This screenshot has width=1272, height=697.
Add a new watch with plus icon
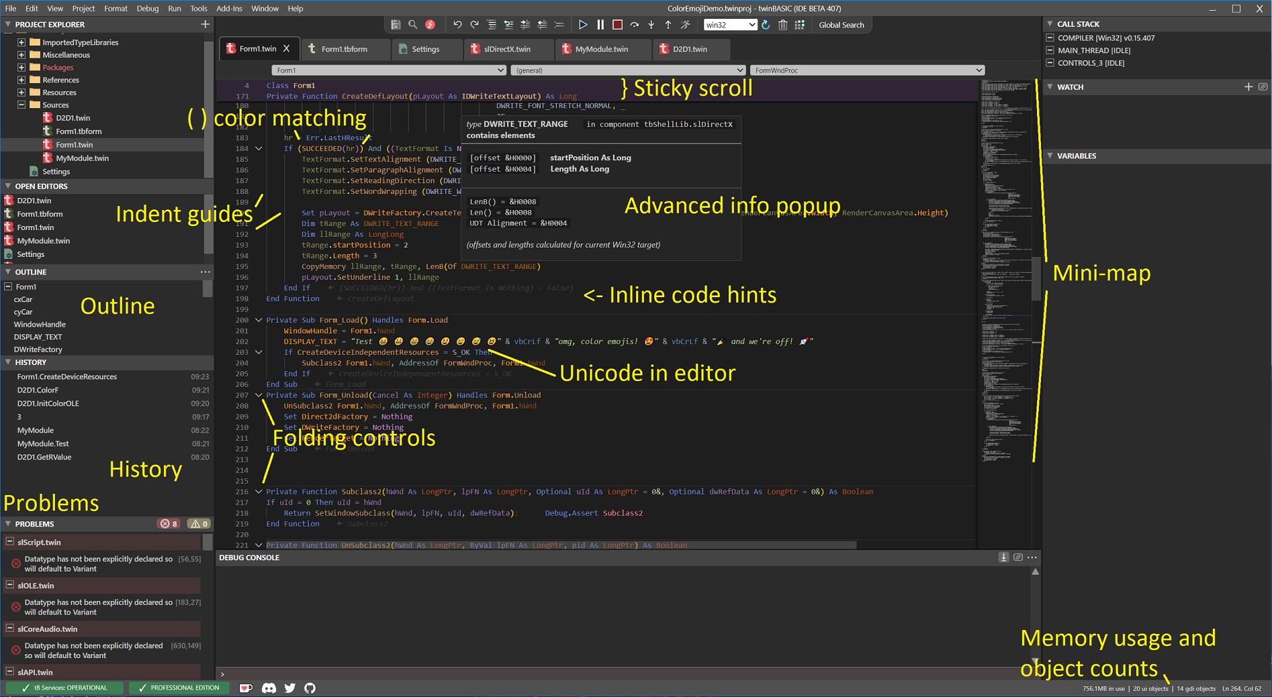pyautogui.click(x=1248, y=87)
